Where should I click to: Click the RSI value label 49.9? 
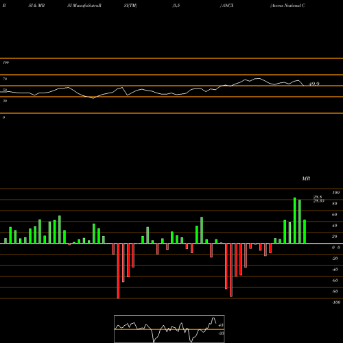pyautogui.click(x=314, y=84)
